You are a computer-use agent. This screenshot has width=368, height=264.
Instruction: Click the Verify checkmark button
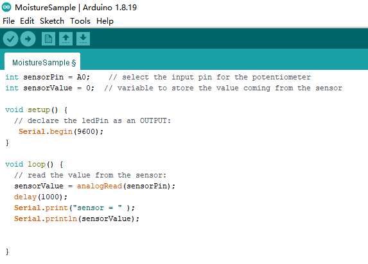point(10,38)
